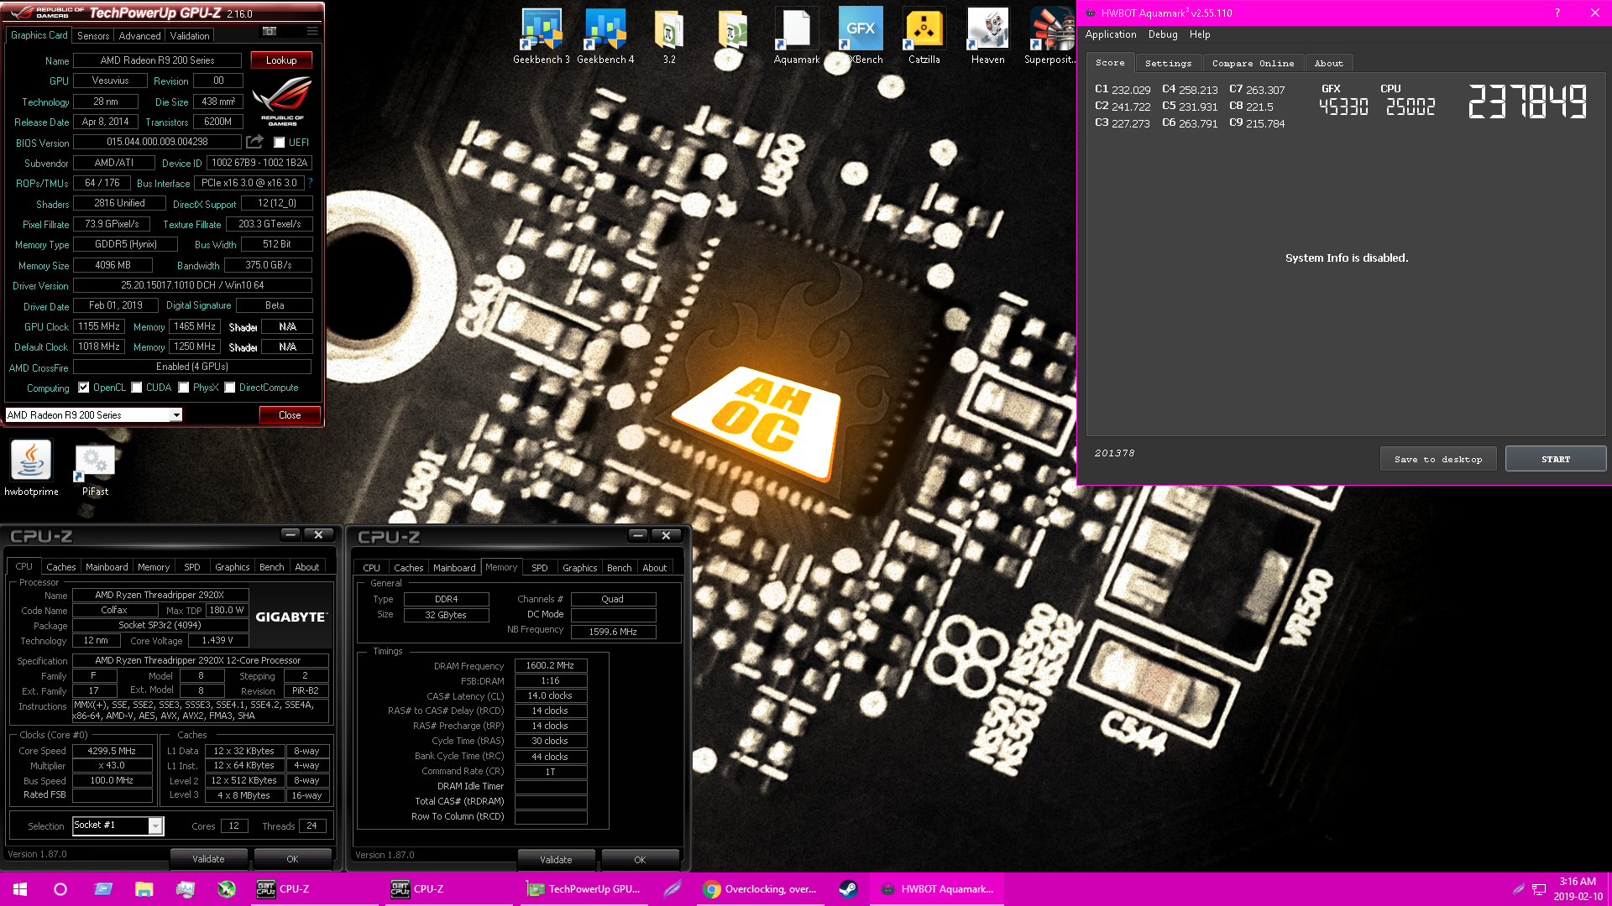Switch to Advanced tab in GPU-Z
1612x906 pixels.
click(x=139, y=36)
